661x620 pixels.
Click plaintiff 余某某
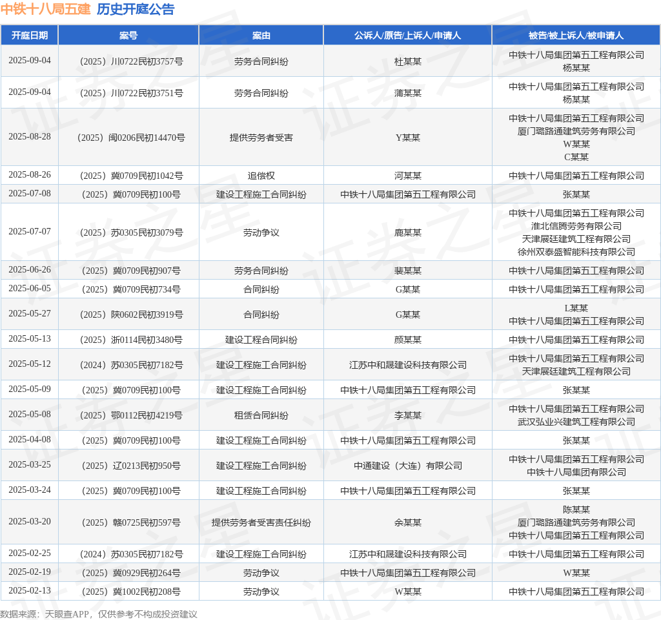point(408,522)
